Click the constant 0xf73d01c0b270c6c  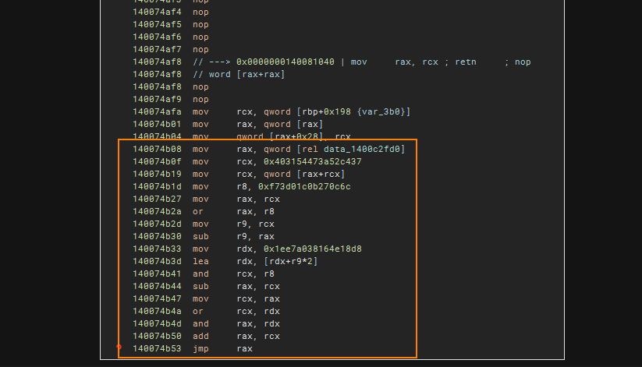(x=307, y=186)
